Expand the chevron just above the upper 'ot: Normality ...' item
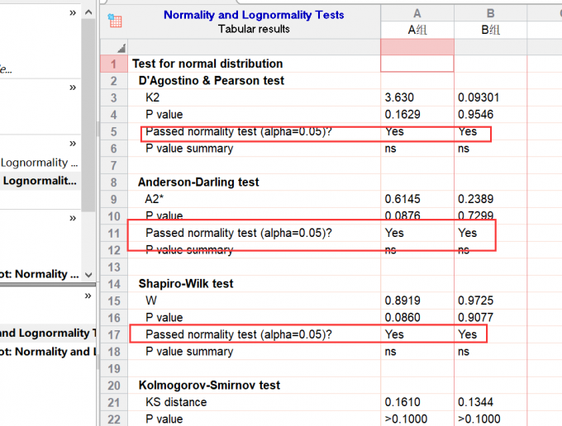The image size is (562, 426). 73,218
